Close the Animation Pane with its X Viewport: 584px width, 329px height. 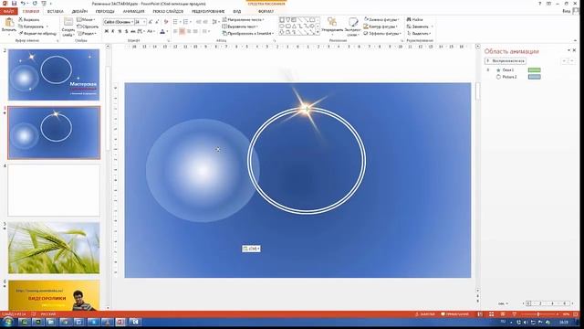click(x=574, y=50)
